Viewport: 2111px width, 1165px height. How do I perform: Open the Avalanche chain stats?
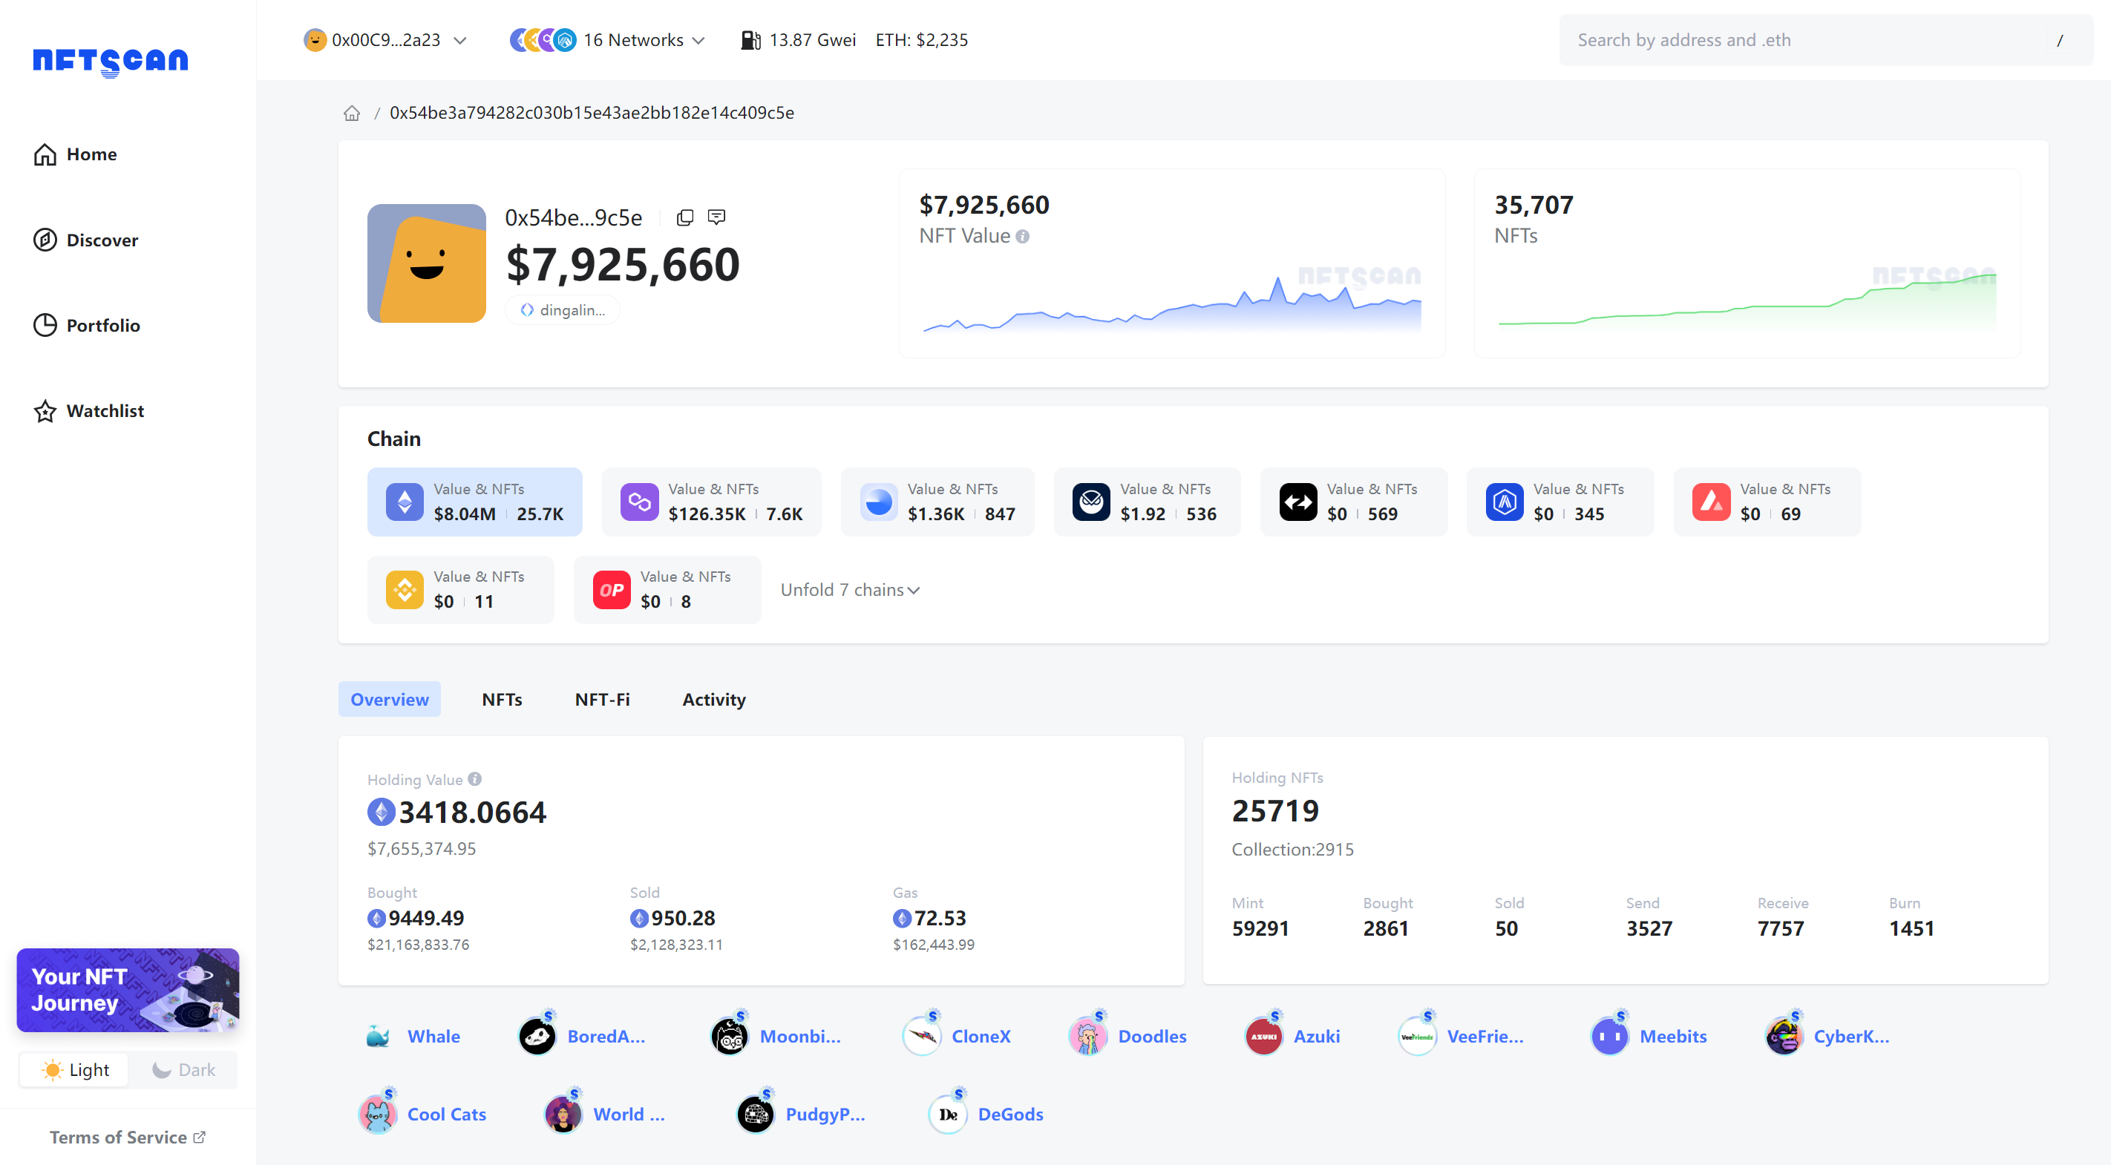tap(1767, 502)
